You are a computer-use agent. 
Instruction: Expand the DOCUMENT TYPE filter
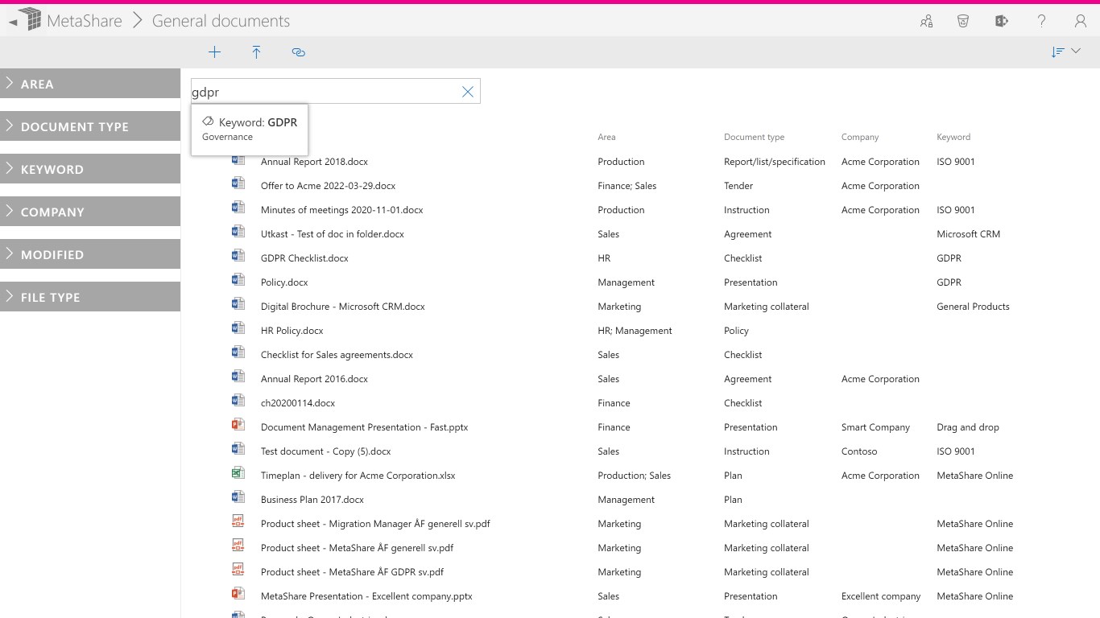(x=90, y=126)
